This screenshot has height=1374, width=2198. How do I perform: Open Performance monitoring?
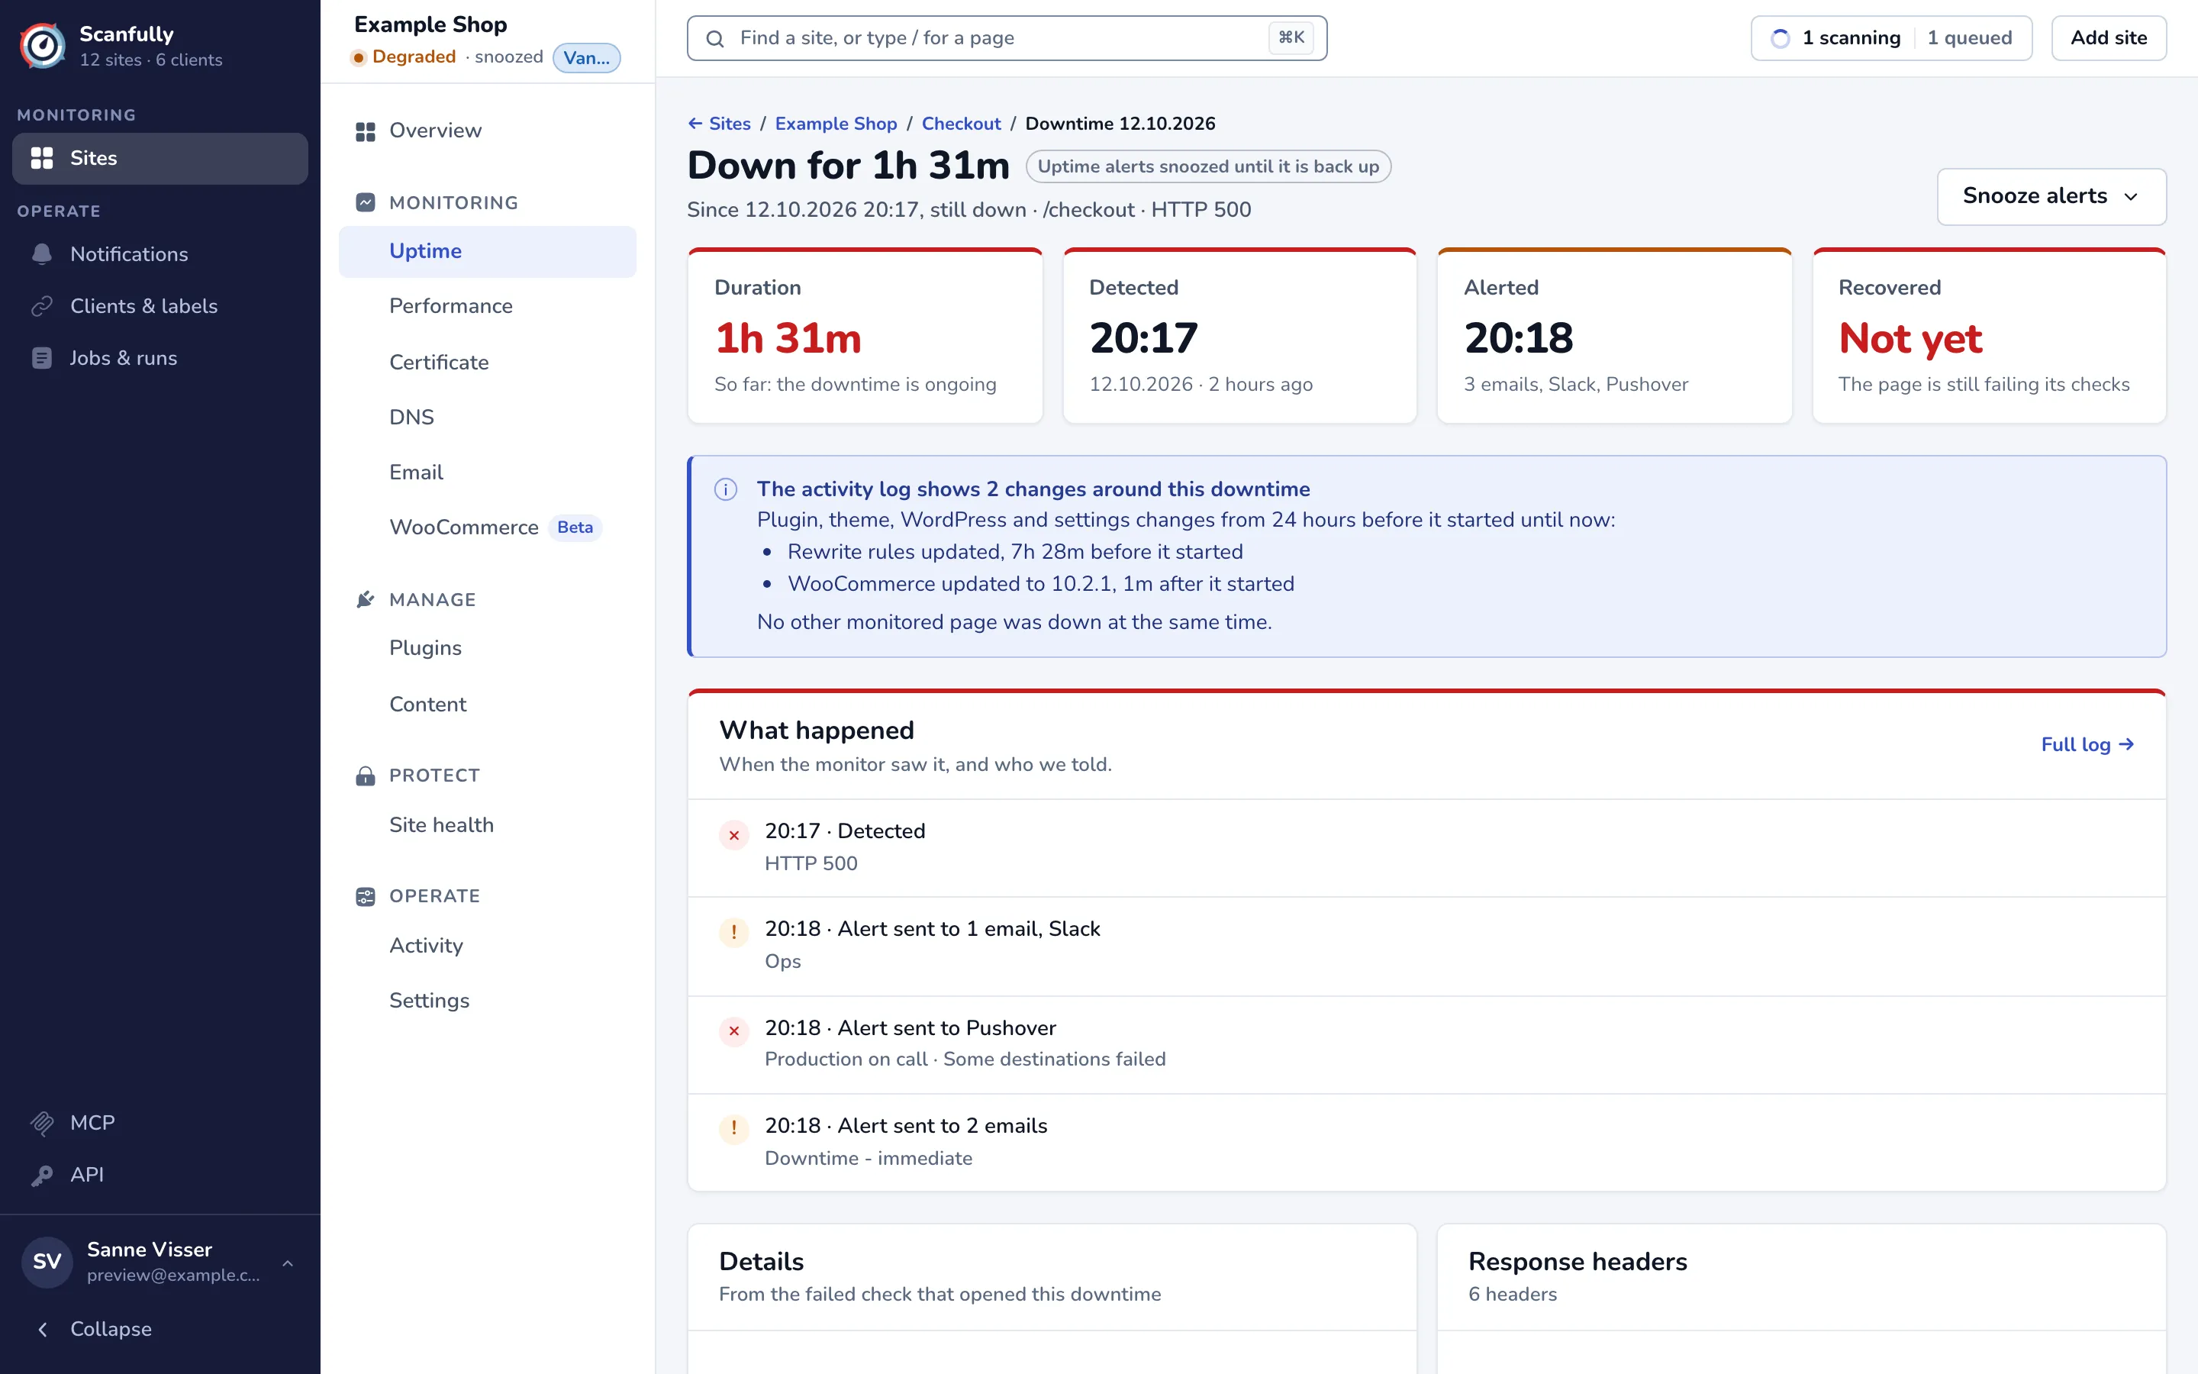coord(488,306)
